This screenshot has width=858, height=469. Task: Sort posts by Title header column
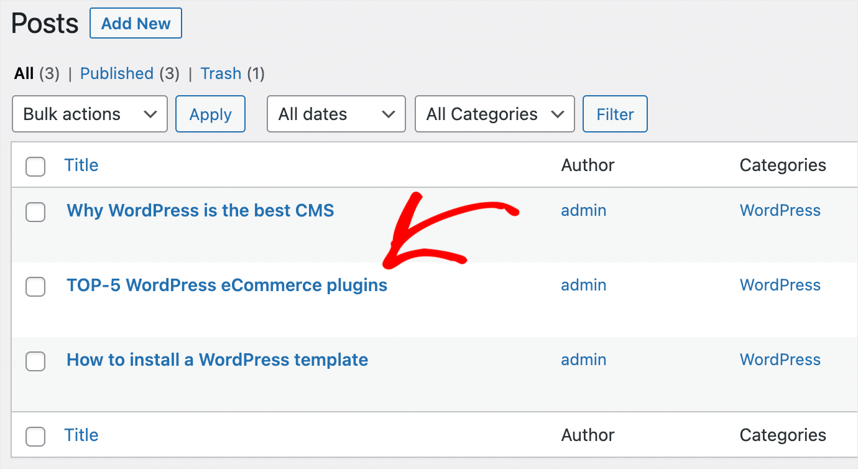[81, 165]
